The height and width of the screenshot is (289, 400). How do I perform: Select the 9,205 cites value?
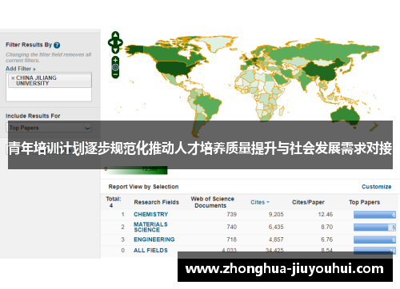276,215
